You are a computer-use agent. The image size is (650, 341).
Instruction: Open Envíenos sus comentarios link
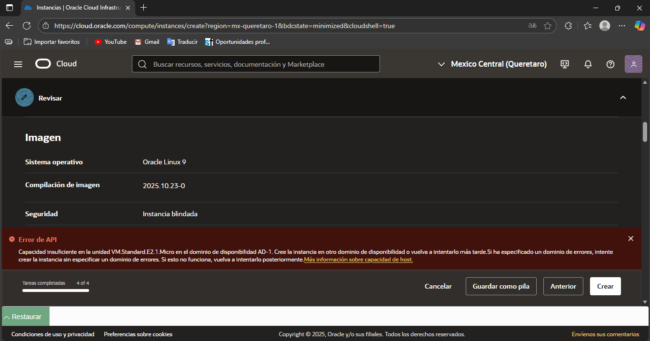(605, 334)
